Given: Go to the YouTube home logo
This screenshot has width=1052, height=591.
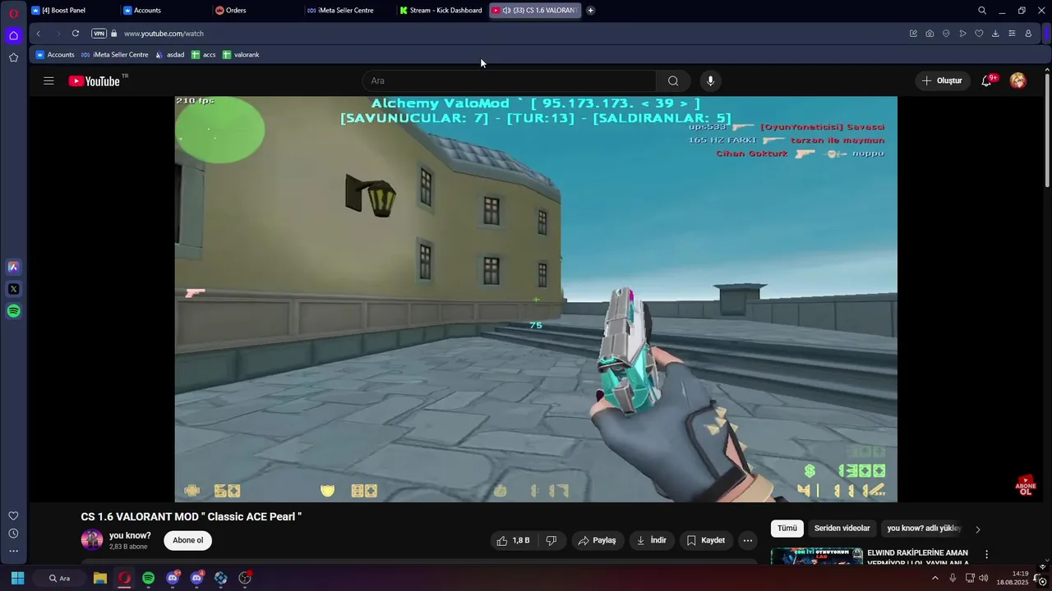Looking at the screenshot, I should click(95, 80).
